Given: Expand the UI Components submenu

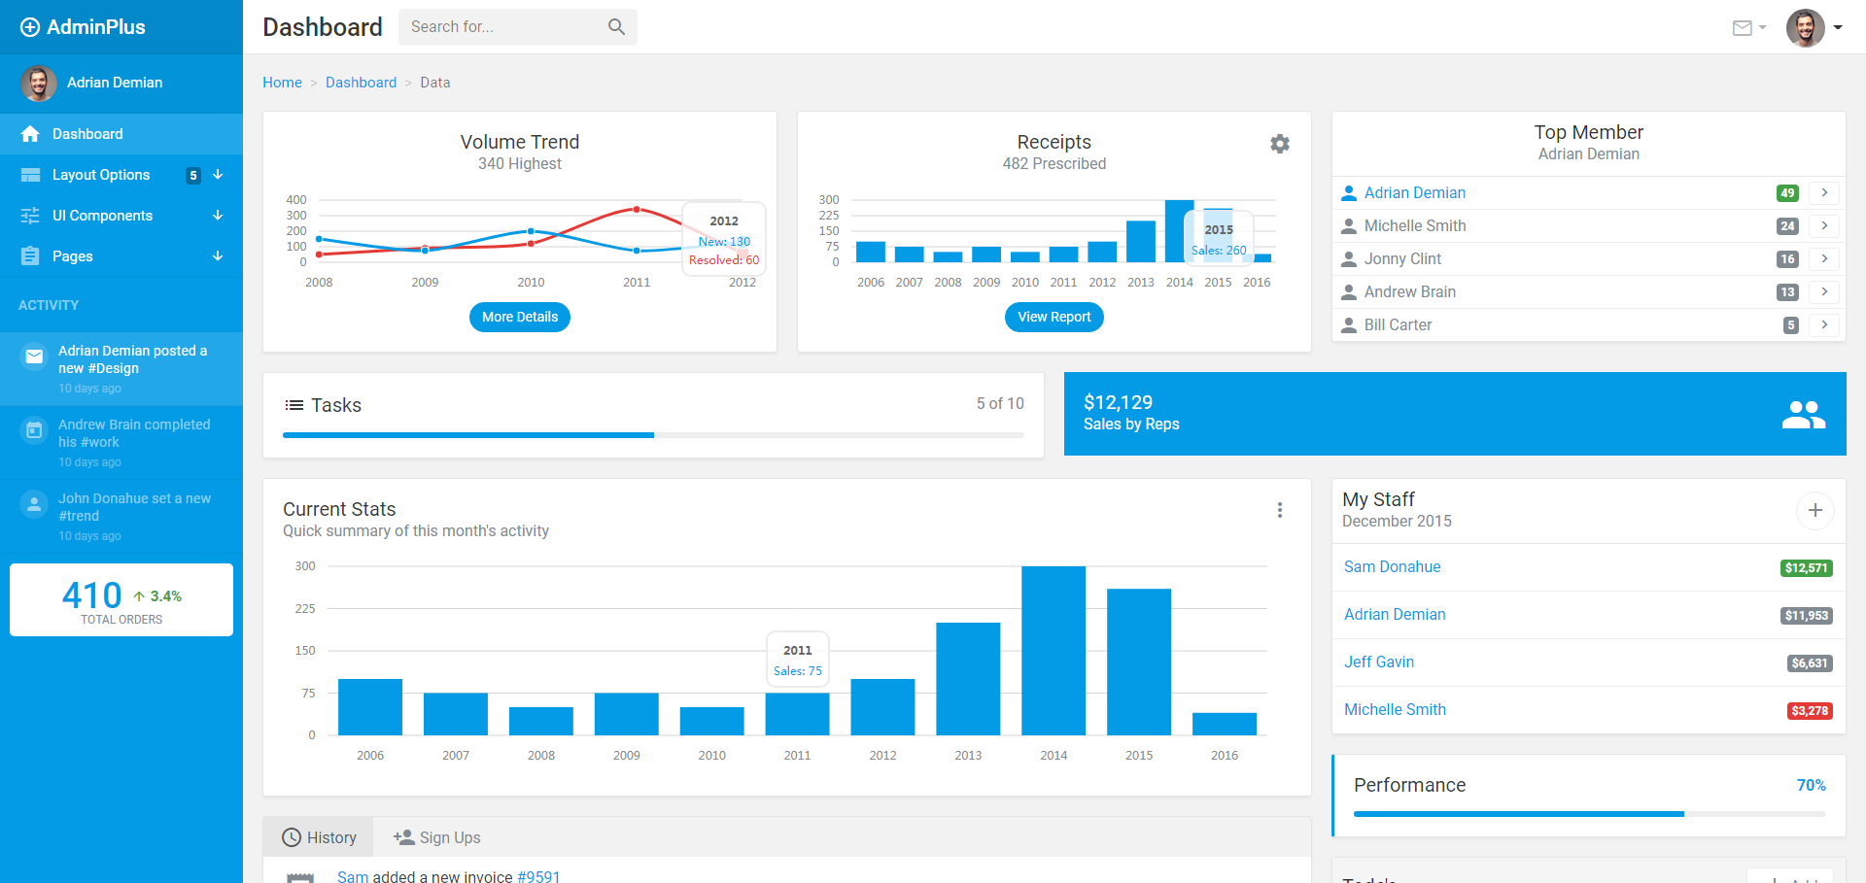Looking at the screenshot, I should 121,216.
